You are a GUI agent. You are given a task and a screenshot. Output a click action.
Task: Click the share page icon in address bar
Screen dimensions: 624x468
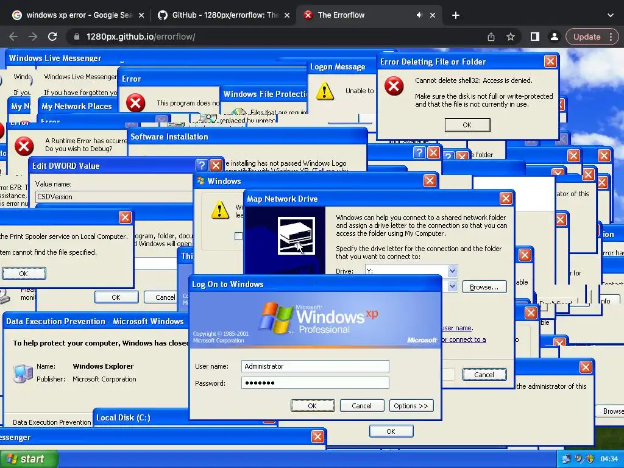491,37
